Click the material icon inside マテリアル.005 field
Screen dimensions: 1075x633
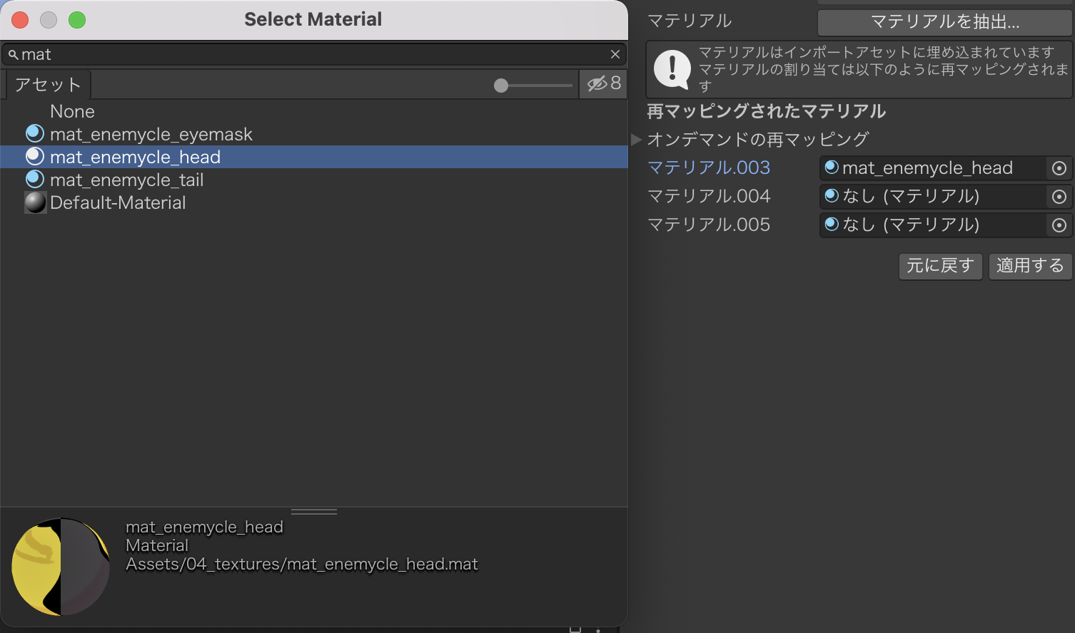tap(832, 224)
